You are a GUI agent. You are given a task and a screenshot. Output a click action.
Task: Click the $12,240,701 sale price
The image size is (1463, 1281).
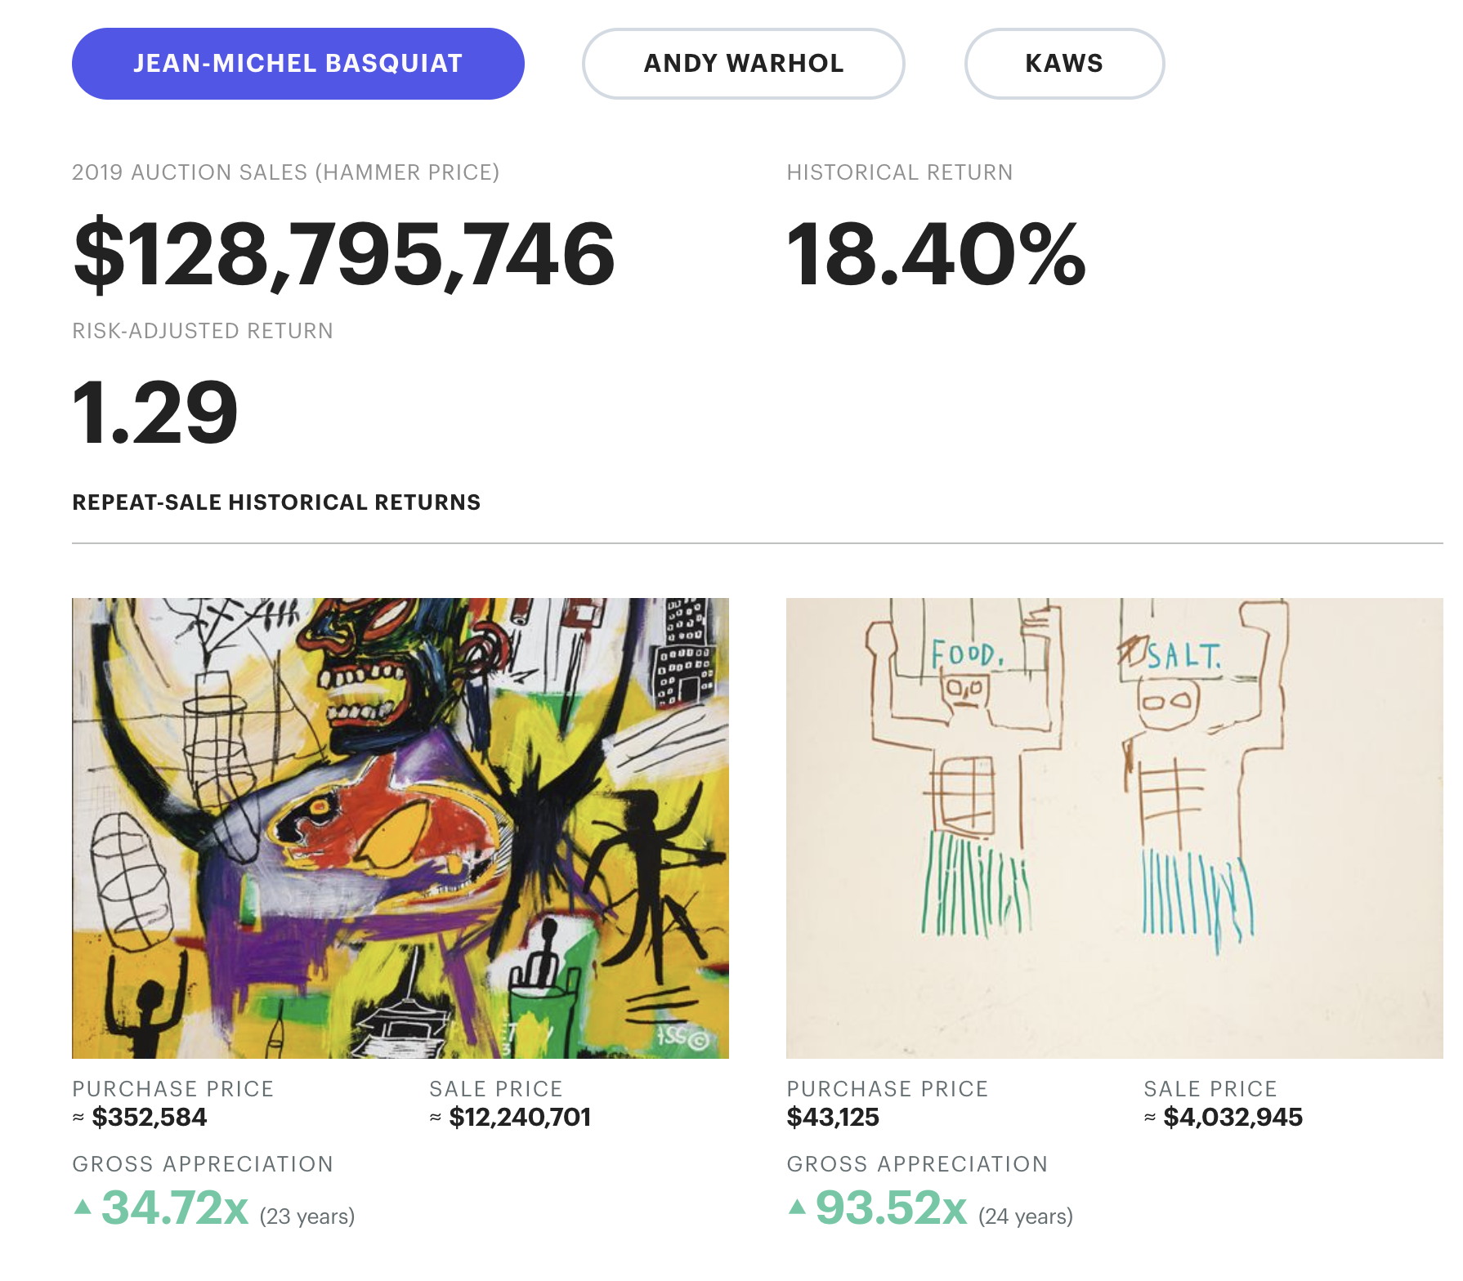tap(520, 1117)
